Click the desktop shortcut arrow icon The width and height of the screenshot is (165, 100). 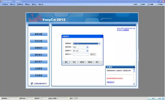pyautogui.click(x=32, y=83)
